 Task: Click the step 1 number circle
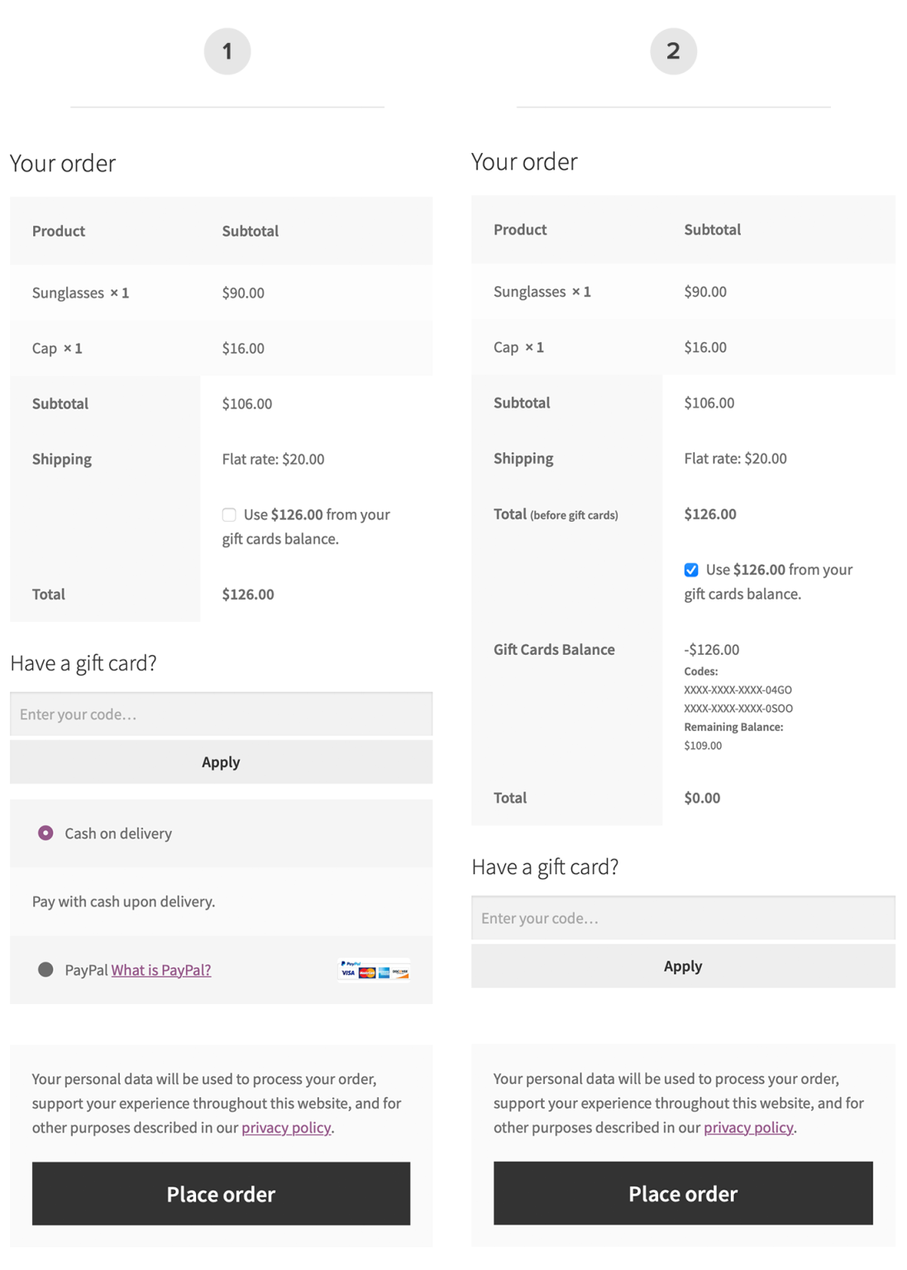227,51
